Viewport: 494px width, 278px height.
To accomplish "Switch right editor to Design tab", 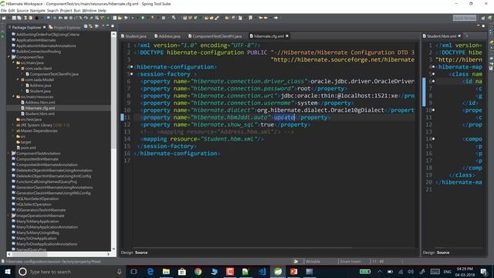I will point(428,253).
